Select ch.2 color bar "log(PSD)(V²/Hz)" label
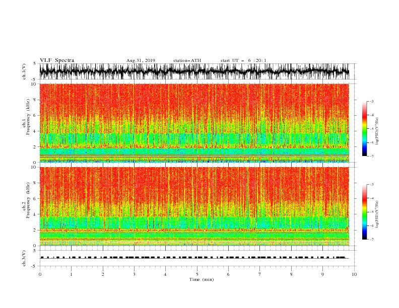Viewport: 399px width, 308px height. (377, 214)
